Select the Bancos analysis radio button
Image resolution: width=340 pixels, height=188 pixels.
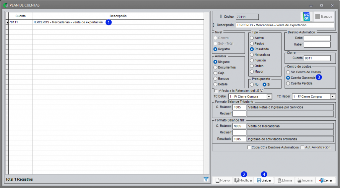pyautogui.click(x=215, y=79)
